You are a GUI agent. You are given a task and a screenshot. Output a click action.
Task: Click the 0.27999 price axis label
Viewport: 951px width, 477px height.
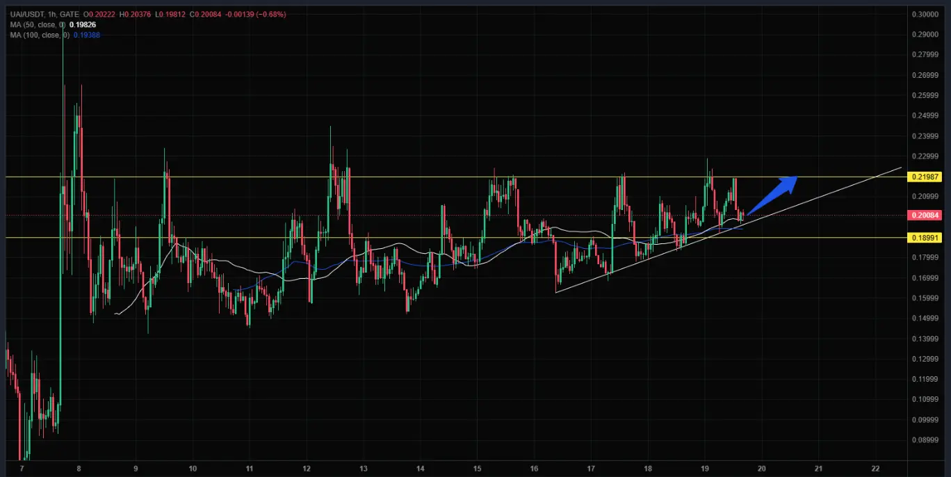(x=924, y=55)
